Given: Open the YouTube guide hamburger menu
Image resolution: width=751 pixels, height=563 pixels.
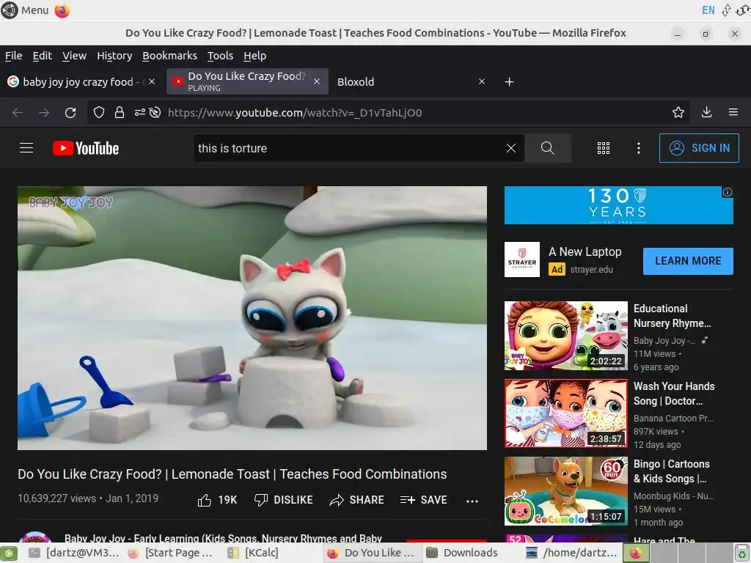Looking at the screenshot, I should coord(26,148).
